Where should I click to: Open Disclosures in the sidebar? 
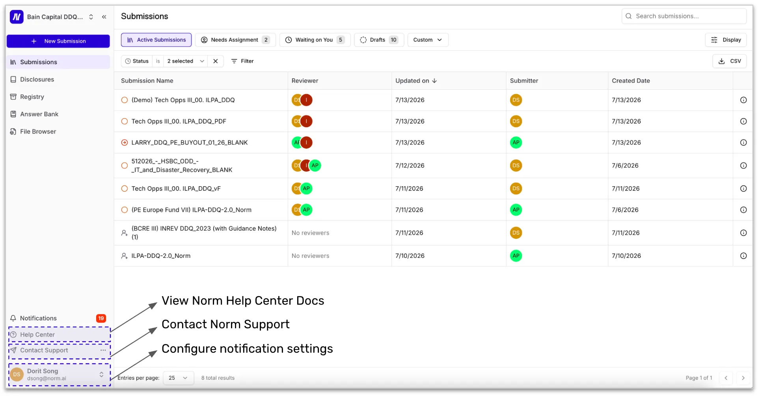coord(58,80)
